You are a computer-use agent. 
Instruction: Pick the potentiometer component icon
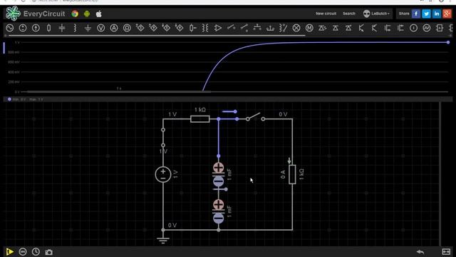pos(192,28)
